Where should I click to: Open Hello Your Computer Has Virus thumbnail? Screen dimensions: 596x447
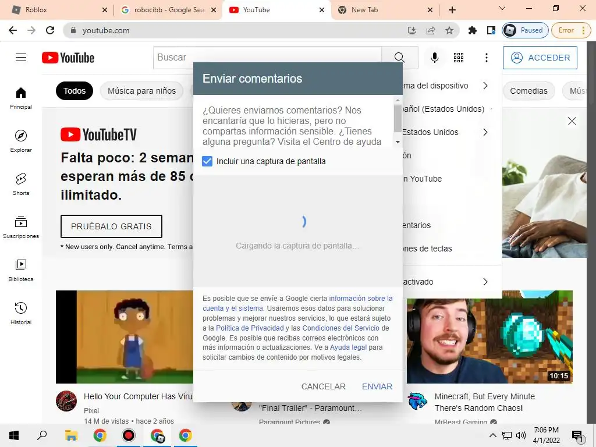[125, 337]
